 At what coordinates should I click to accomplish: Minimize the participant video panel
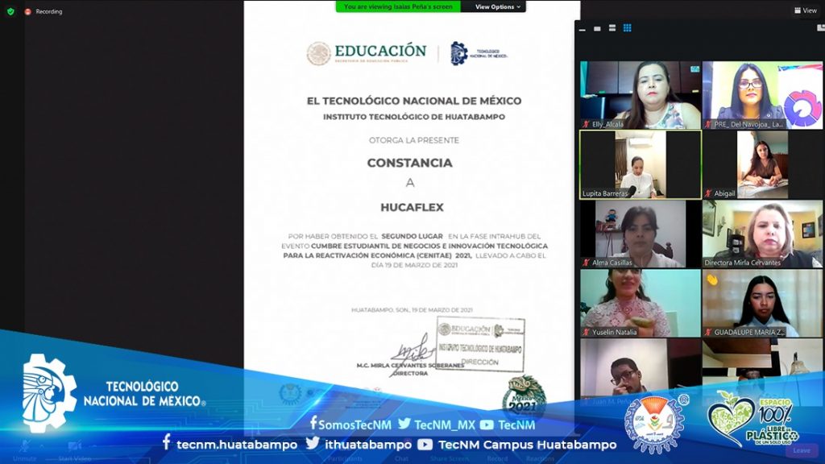pyautogui.click(x=582, y=29)
